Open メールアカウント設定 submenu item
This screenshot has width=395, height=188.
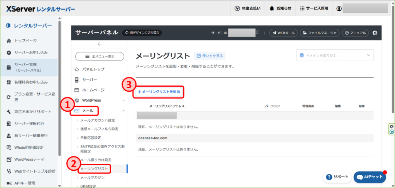point(98,120)
